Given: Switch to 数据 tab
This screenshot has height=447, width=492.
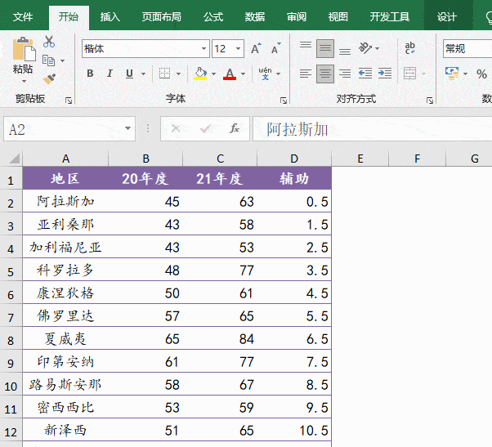Looking at the screenshot, I should 255,16.
